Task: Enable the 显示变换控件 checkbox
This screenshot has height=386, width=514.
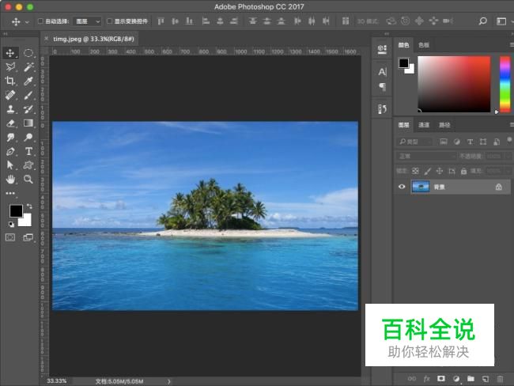Action: click(110, 21)
